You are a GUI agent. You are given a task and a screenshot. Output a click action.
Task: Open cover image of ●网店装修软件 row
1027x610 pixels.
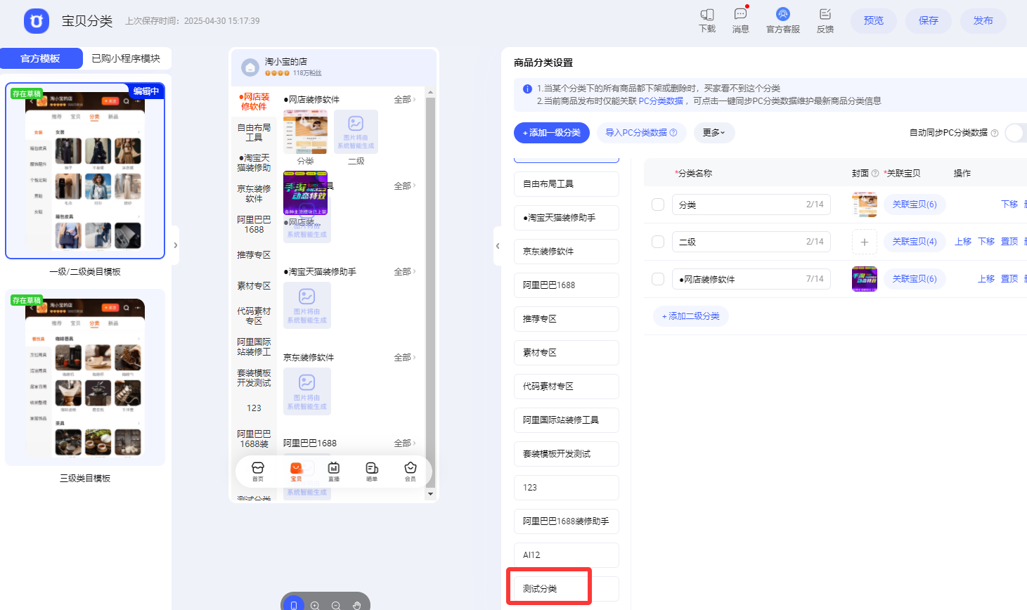tap(865, 279)
